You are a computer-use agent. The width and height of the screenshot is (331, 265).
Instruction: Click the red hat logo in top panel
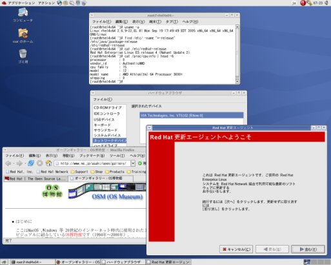pyautogui.click(x=4, y=3)
